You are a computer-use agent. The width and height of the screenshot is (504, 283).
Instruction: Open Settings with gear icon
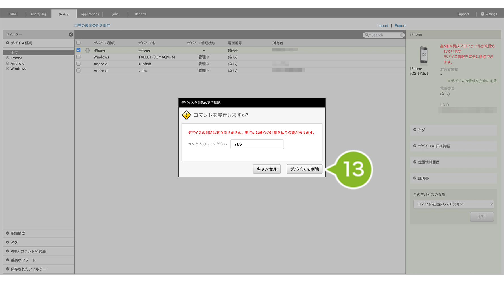[x=489, y=14]
